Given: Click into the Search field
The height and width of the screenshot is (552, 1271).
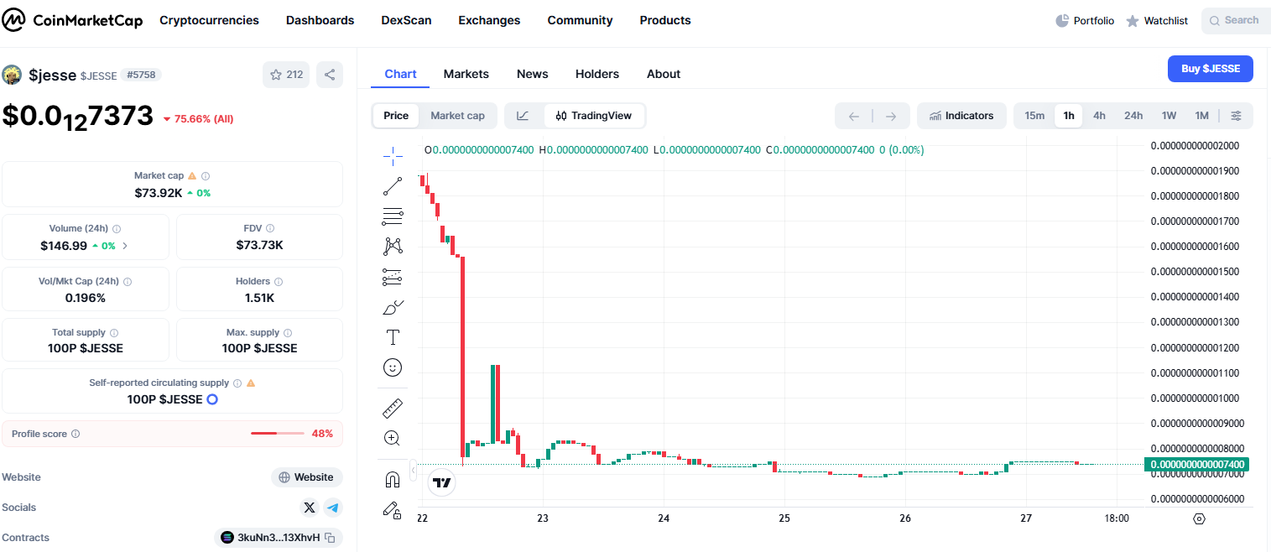Looking at the screenshot, I should (1236, 21).
